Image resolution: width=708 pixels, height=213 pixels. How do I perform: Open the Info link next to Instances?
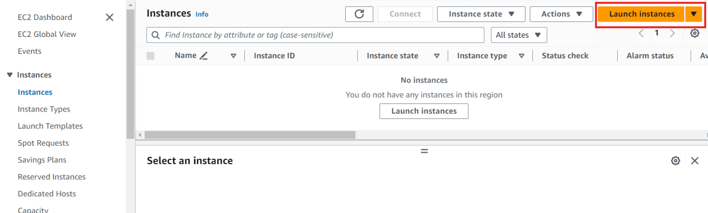(x=202, y=14)
